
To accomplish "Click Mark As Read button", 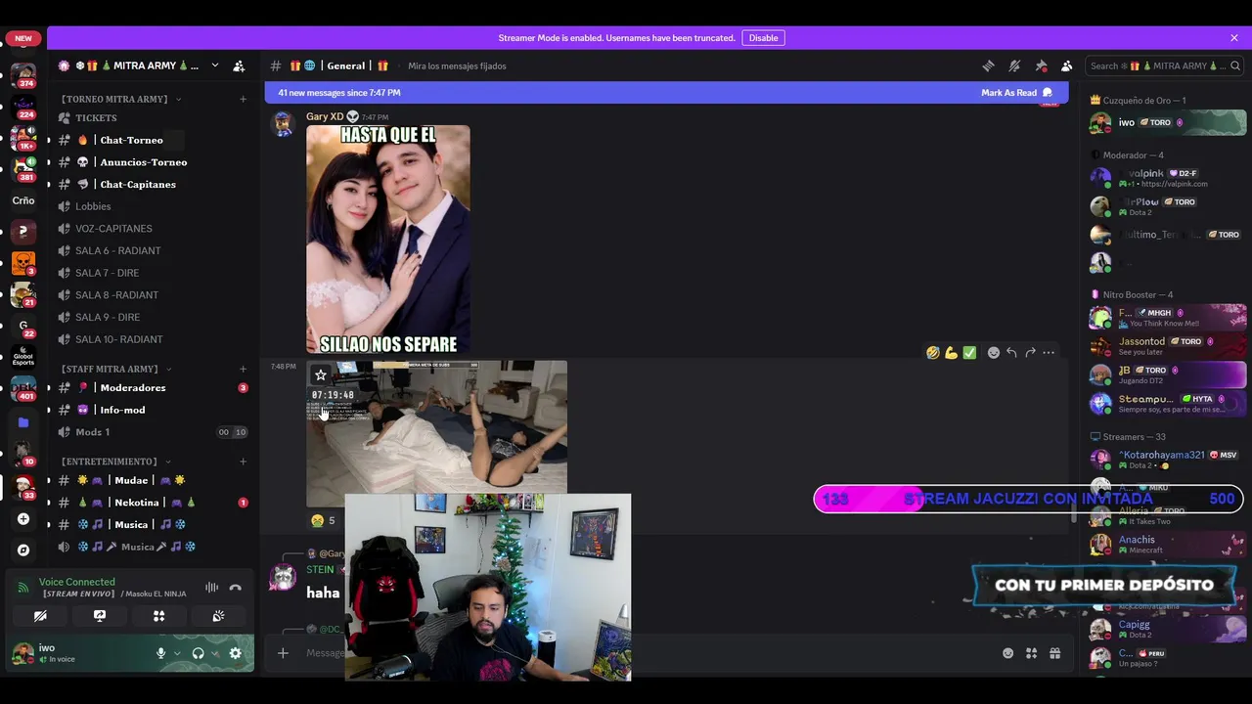I will point(1017,93).
